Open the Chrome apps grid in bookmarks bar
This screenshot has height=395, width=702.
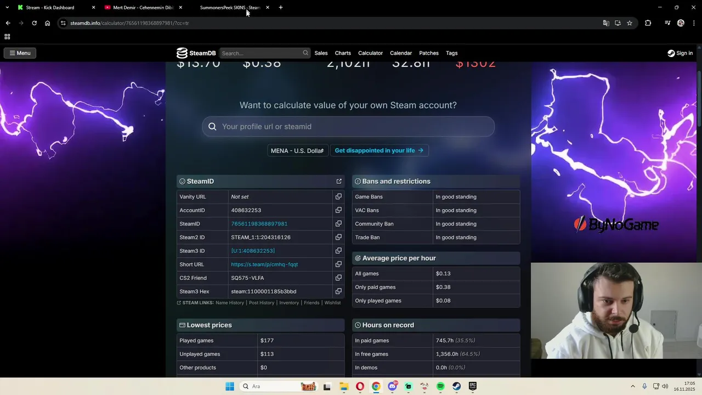click(7, 37)
